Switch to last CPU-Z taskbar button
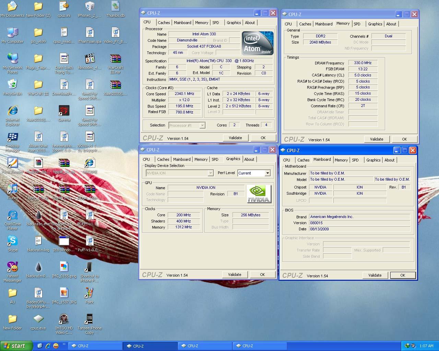The width and height of the screenshot is (439, 351). click(260, 346)
